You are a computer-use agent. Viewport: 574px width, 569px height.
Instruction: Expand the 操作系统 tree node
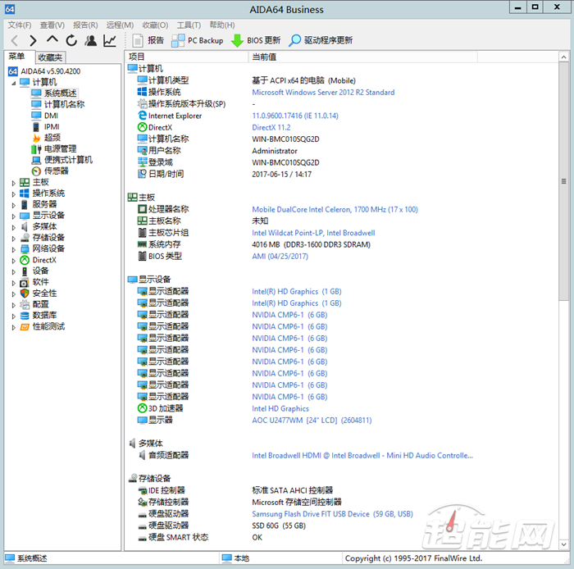click(x=14, y=194)
